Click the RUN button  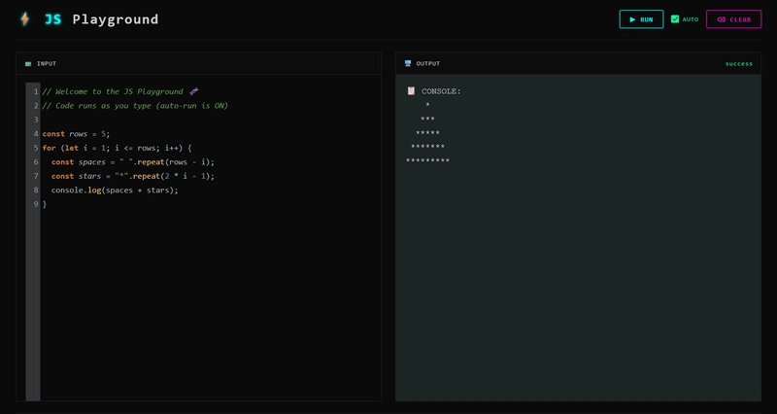tap(641, 19)
